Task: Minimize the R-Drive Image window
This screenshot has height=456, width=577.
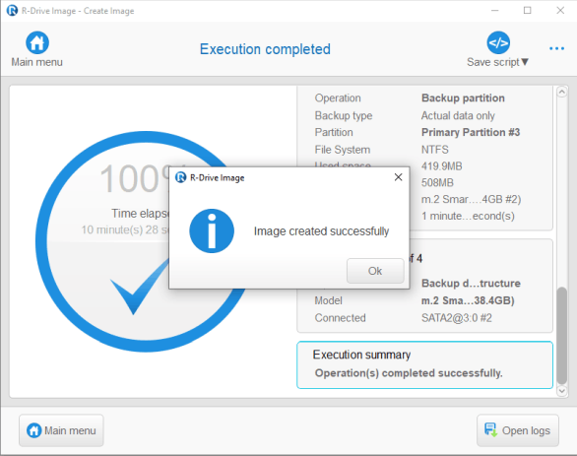Action: pyautogui.click(x=494, y=10)
